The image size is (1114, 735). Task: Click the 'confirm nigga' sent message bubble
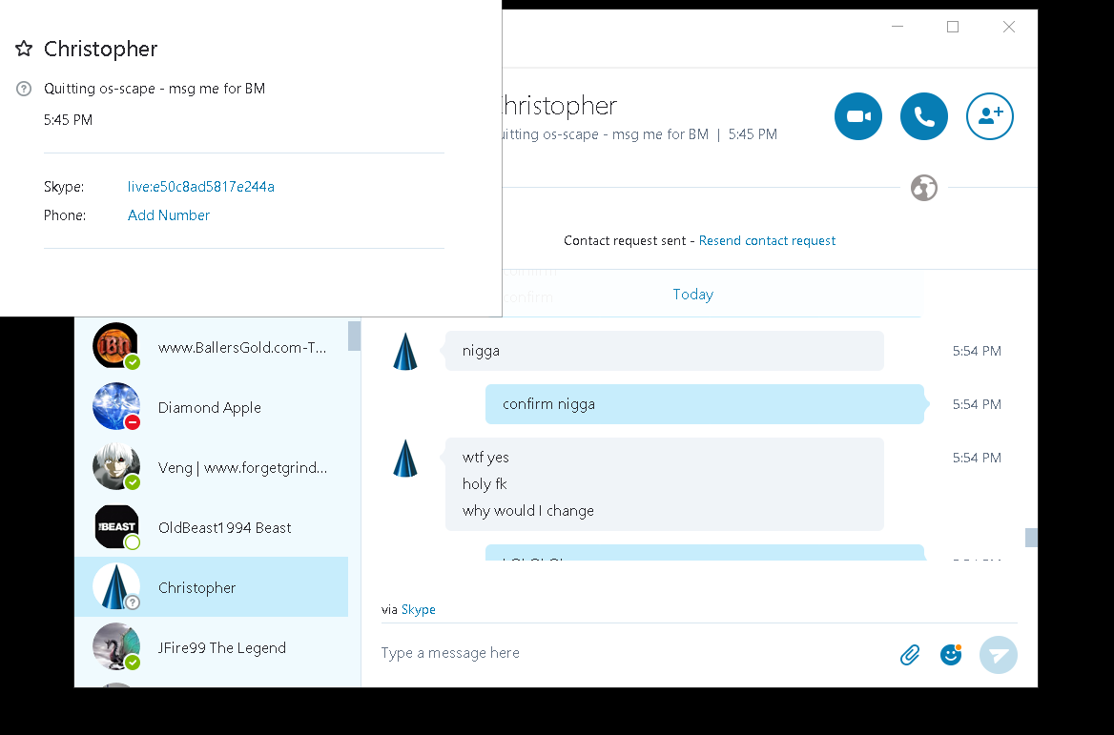click(x=705, y=404)
